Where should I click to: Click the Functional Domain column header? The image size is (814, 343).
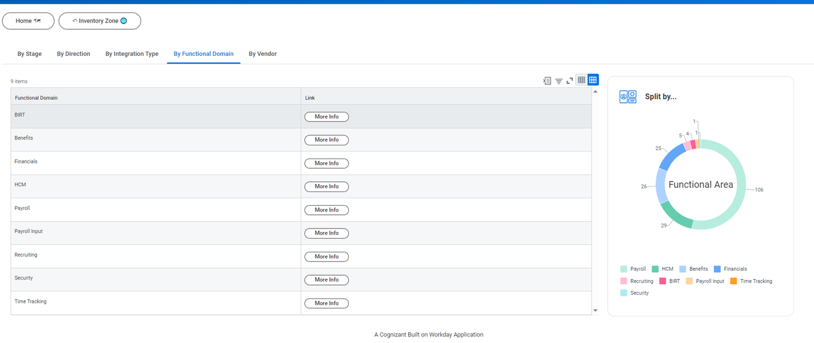coord(36,98)
